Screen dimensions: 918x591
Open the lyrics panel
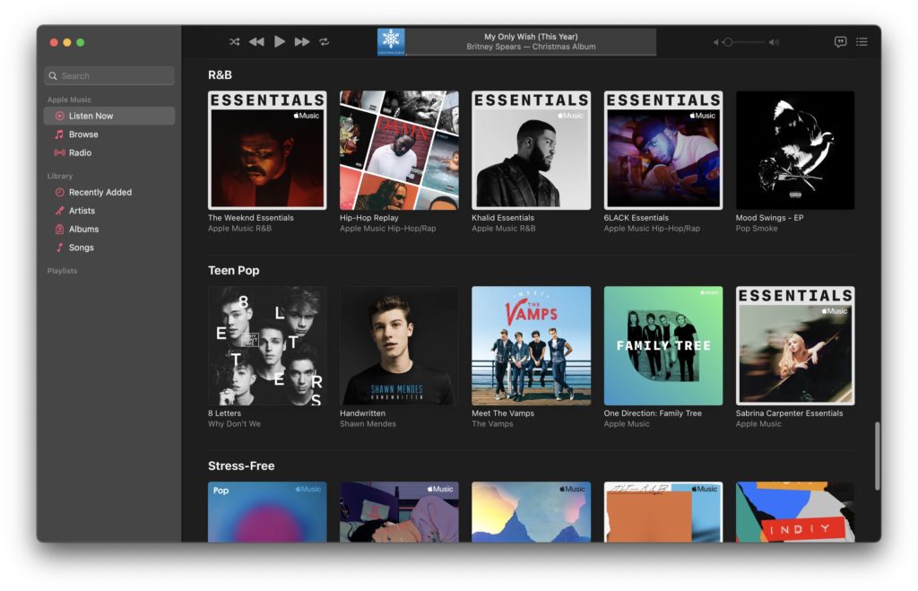840,42
